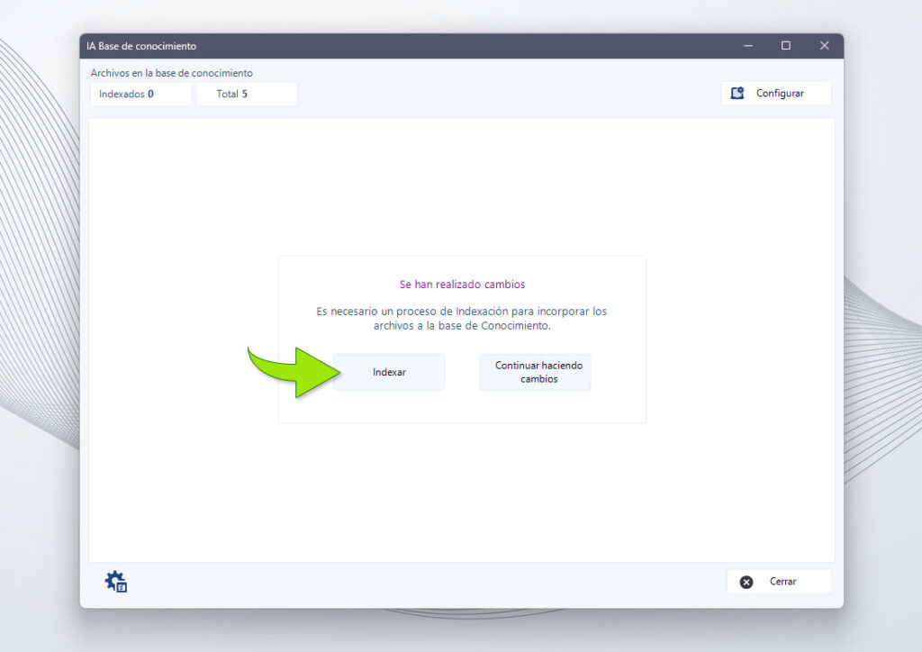Click the circled X icon in Cerrar button
Viewport: 922px width, 652px height.
coord(746,581)
